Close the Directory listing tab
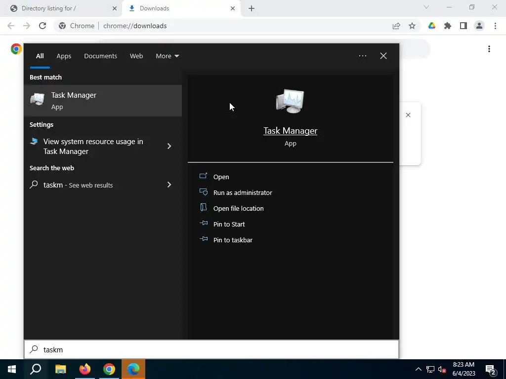The image size is (506, 379). tap(114, 8)
